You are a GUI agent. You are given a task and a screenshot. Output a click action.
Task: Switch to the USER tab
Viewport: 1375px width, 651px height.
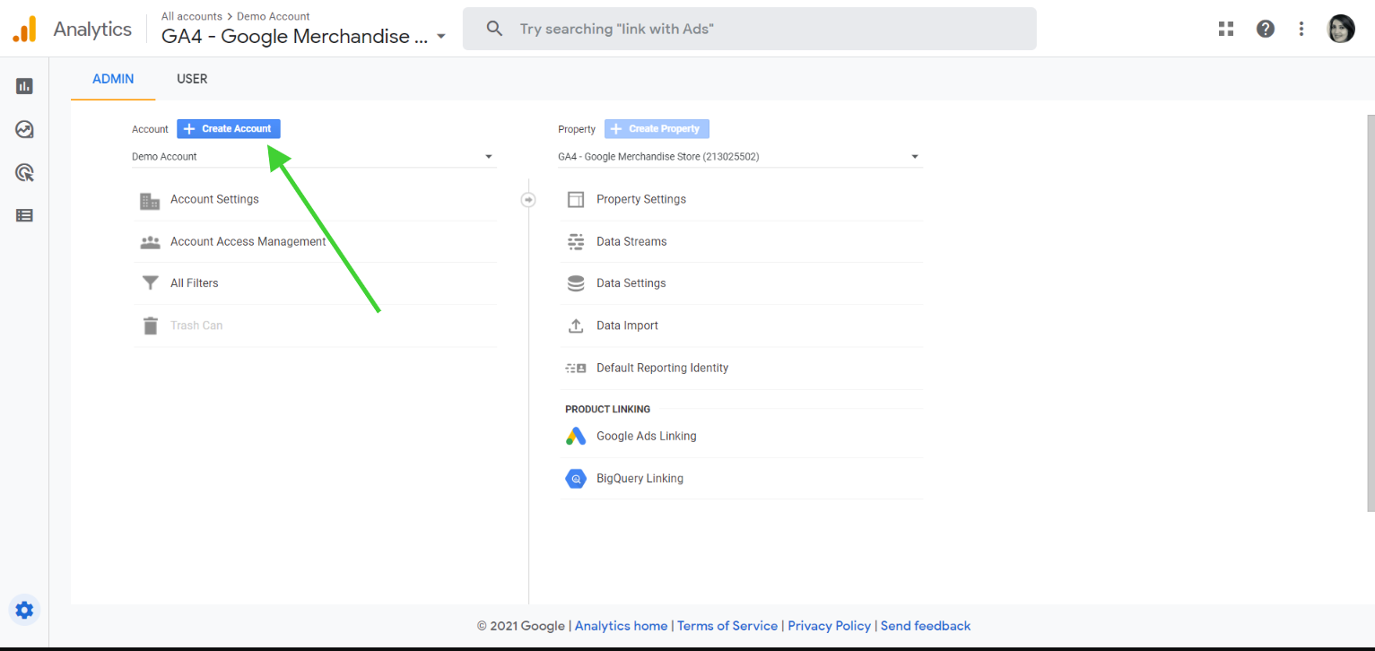pos(192,79)
